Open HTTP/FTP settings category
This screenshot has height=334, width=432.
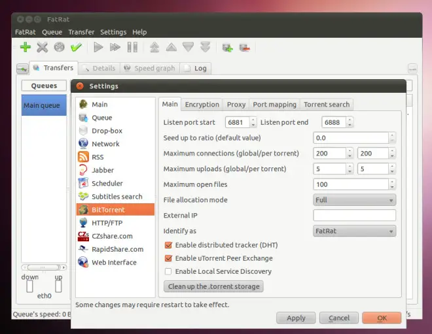[x=115, y=223]
